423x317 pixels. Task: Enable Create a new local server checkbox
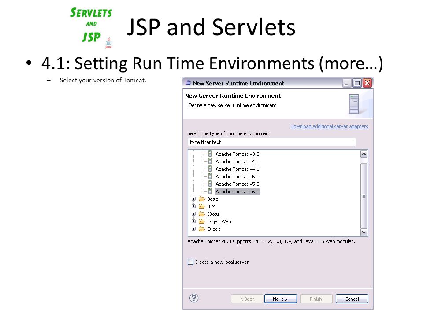point(190,262)
